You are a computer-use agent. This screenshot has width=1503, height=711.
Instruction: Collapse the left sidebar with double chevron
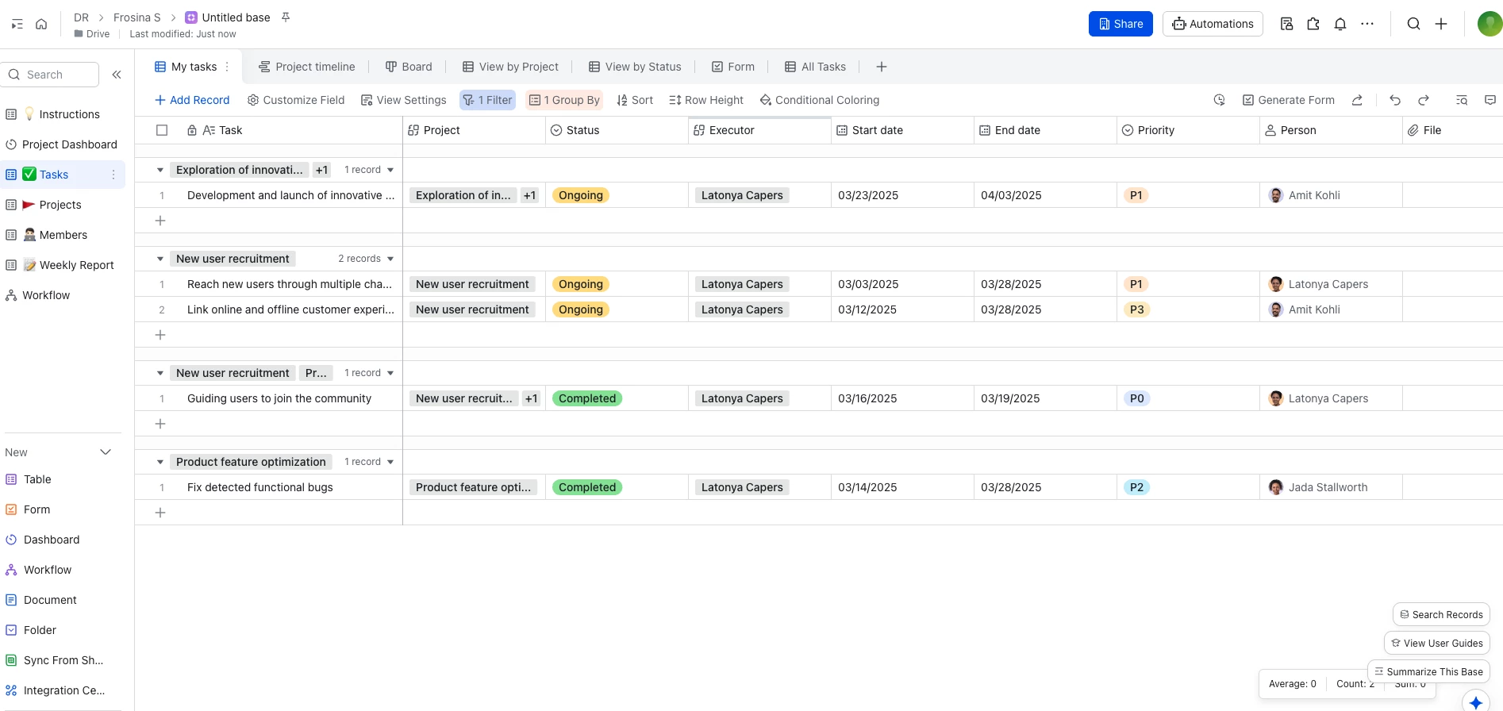click(117, 75)
